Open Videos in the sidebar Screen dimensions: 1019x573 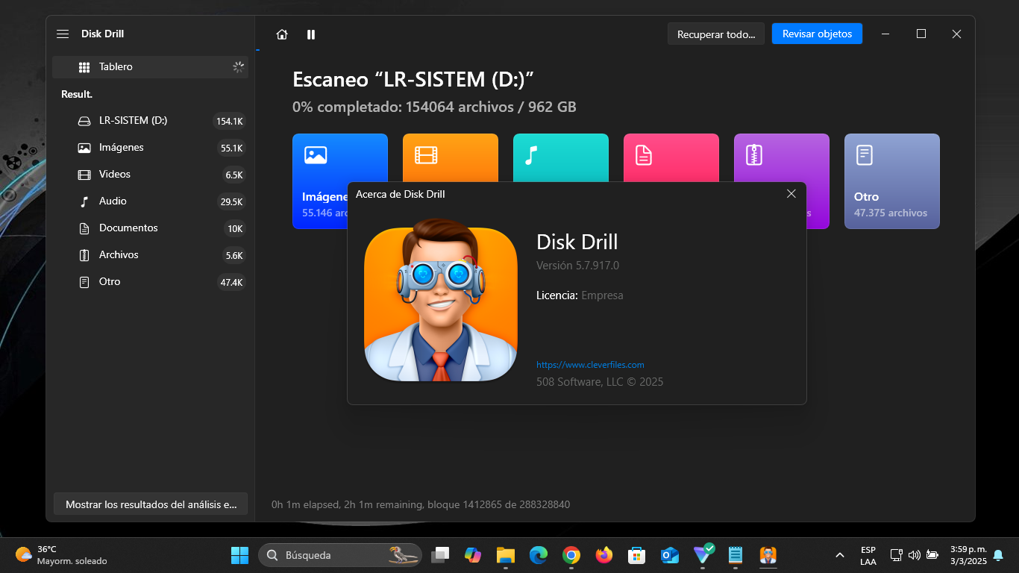coord(150,175)
